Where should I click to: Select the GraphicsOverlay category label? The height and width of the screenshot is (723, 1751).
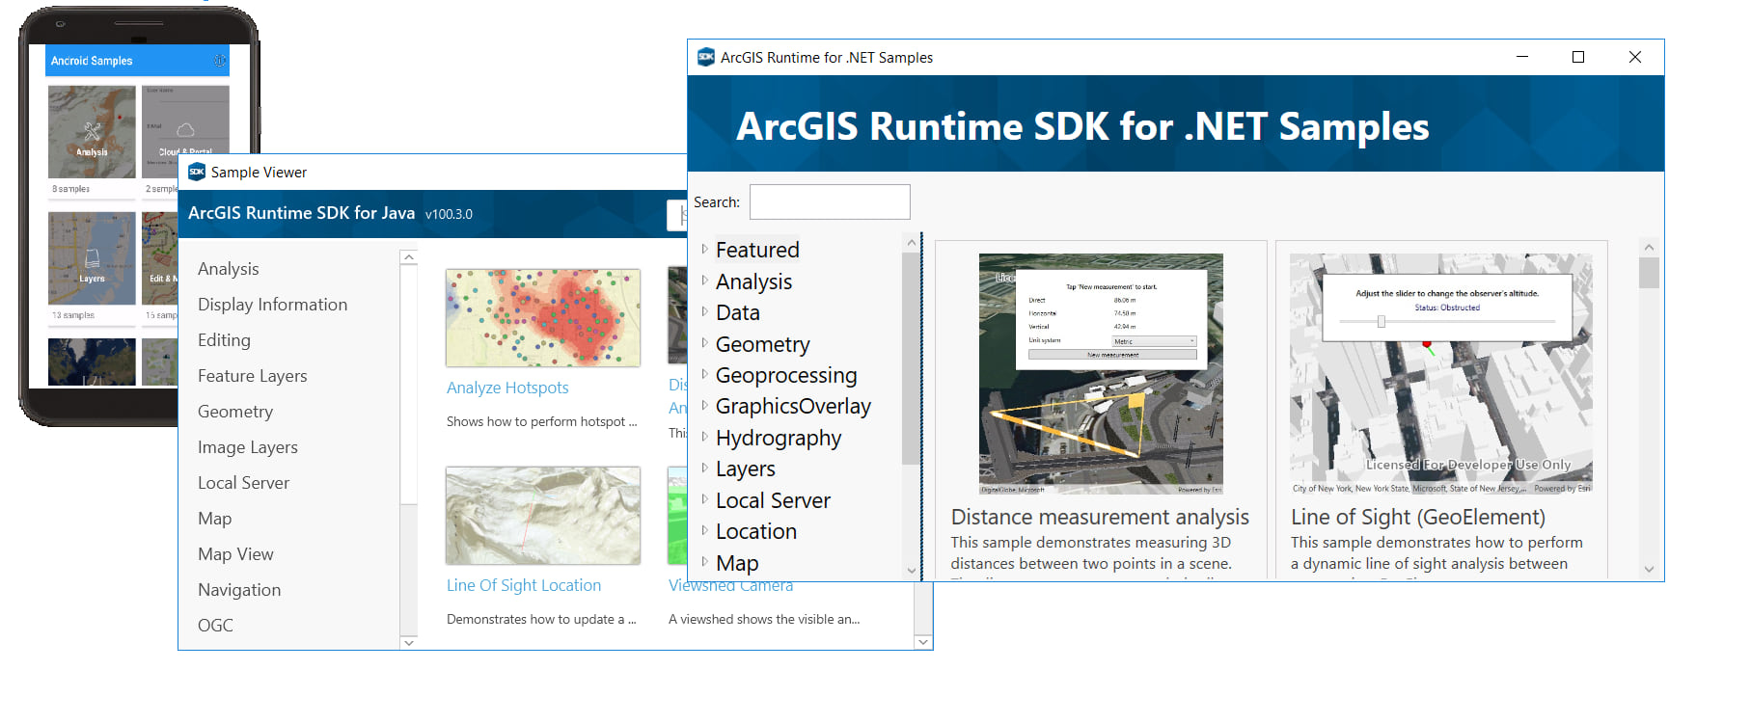click(793, 406)
